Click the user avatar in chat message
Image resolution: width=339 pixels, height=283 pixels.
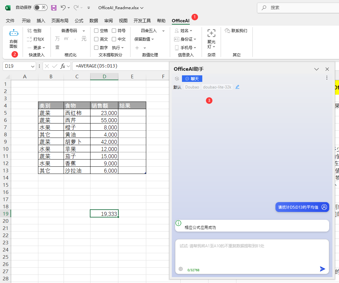pyautogui.click(x=324, y=207)
